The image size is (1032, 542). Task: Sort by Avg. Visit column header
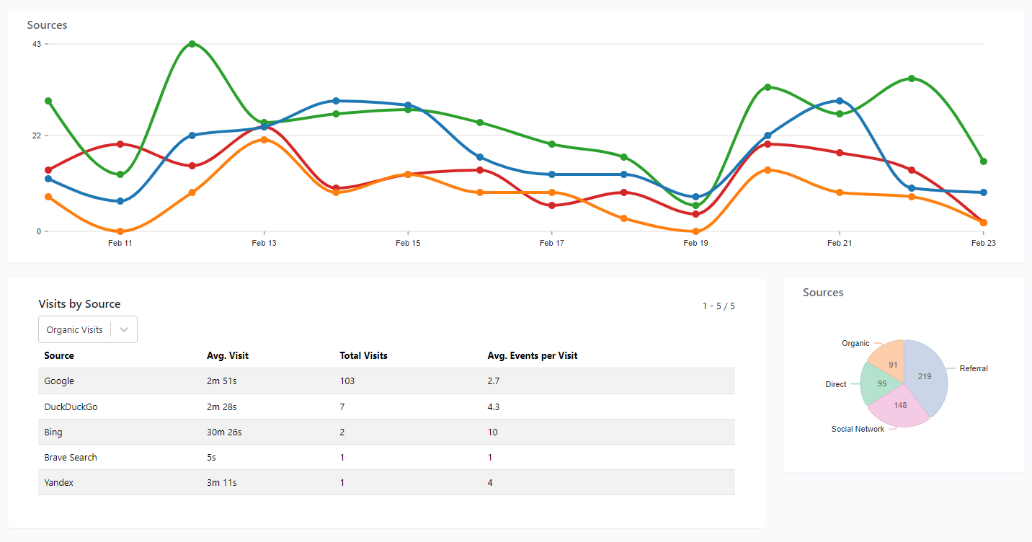click(x=228, y=355)
